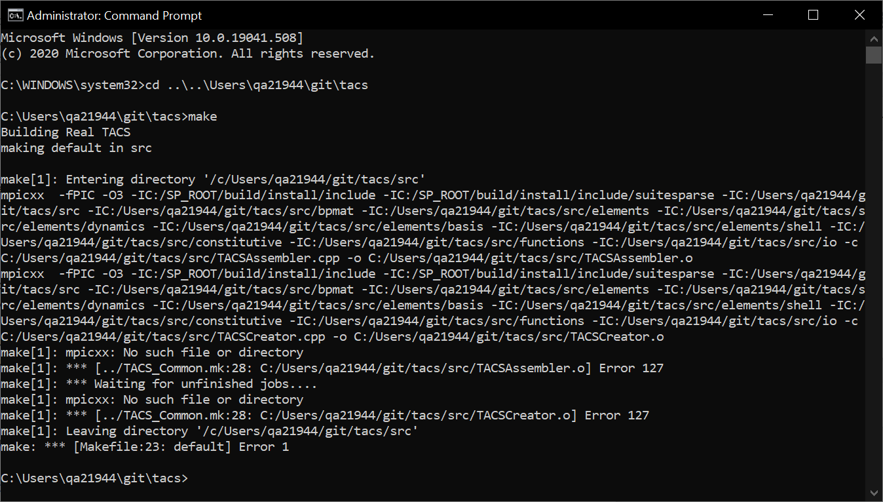Click the typed 'make' command

(202, 117)
